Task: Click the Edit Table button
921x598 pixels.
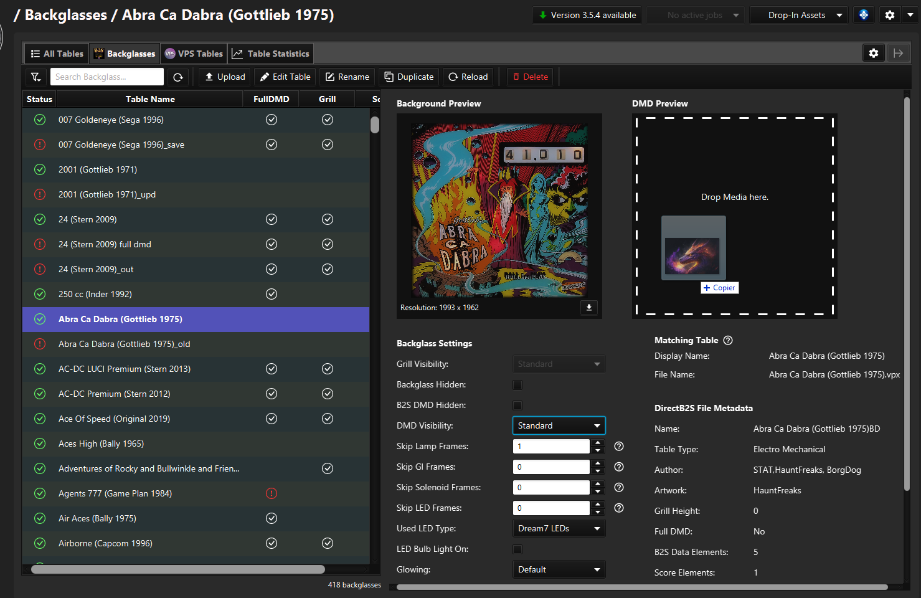Action: coord(285,77)
